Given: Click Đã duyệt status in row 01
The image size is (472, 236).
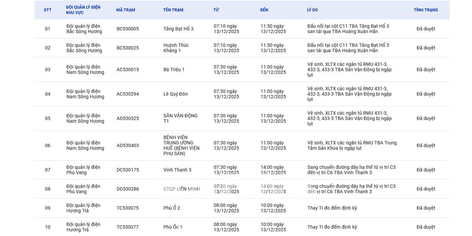Looking at the screenshot, I should point(425,29).
